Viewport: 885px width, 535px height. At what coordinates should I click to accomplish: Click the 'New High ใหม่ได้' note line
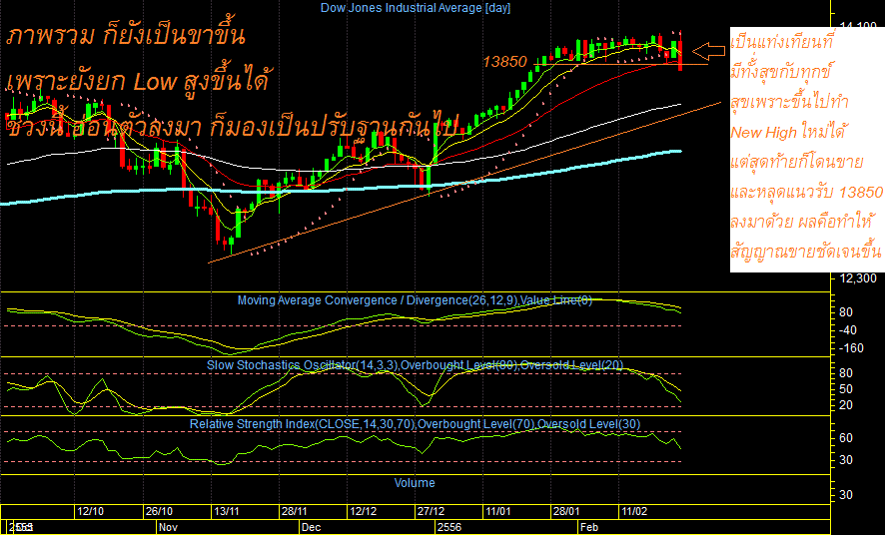click(787, 133)
